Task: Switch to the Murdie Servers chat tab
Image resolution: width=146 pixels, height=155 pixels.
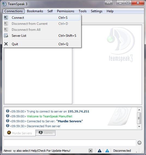Action: [20, 133]
